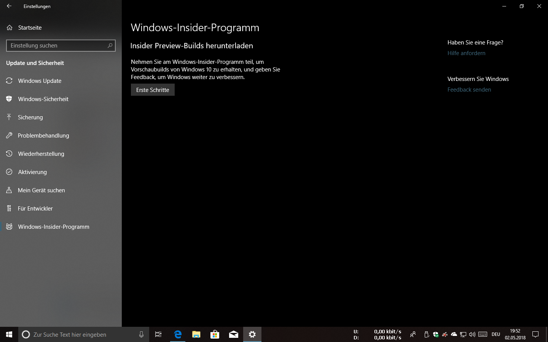The height and width of the screenshot is (342, 548).
Task: Click the 'Feedback senden' link
Action: click(469, 90)
